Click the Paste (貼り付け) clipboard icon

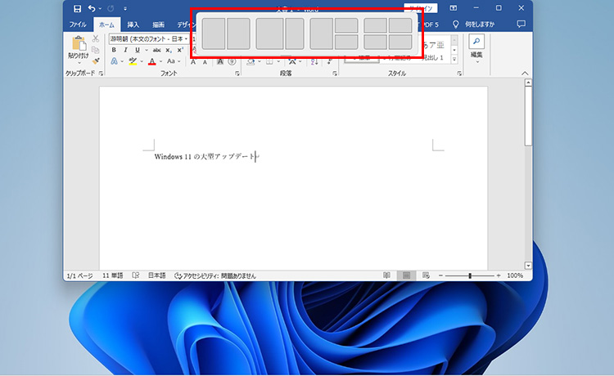[x=79, y=48]
